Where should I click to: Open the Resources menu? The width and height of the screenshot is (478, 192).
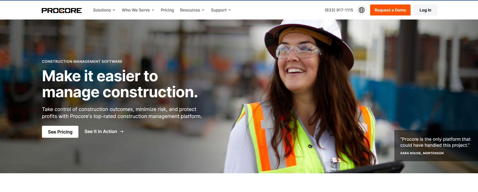(192, 10)
